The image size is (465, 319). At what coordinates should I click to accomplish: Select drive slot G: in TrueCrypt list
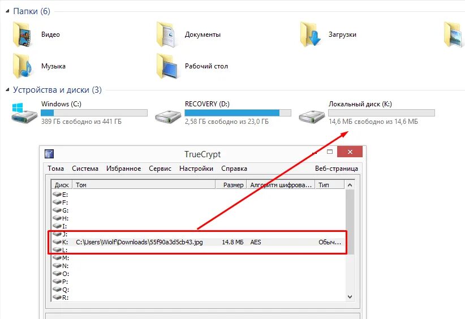click(x=61, y=210)
